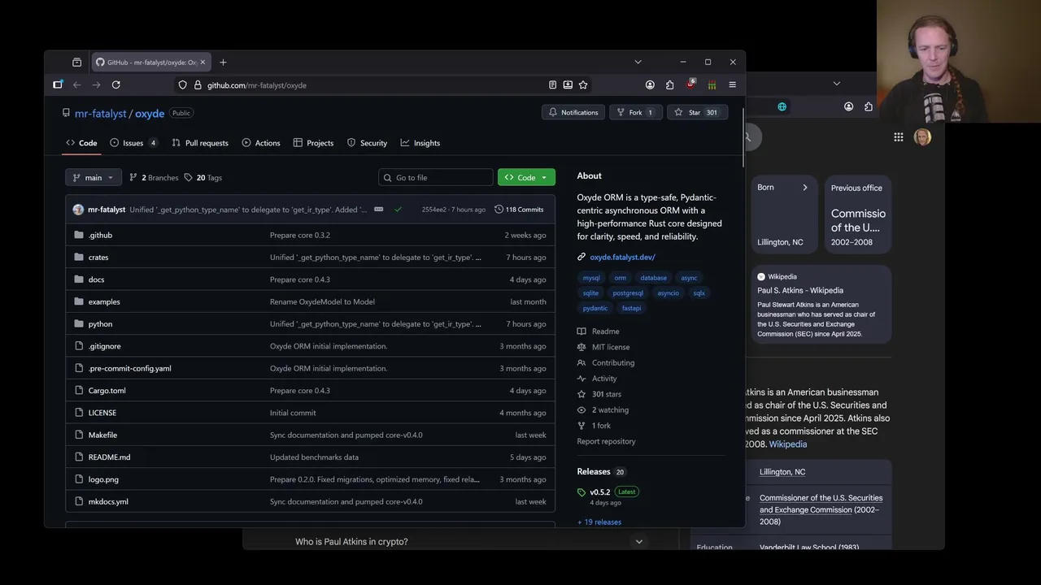Open the tab list chevron in background window

pos(836,84)
